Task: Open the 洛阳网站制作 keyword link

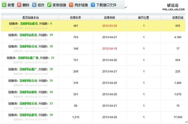Action: (28, 92)
